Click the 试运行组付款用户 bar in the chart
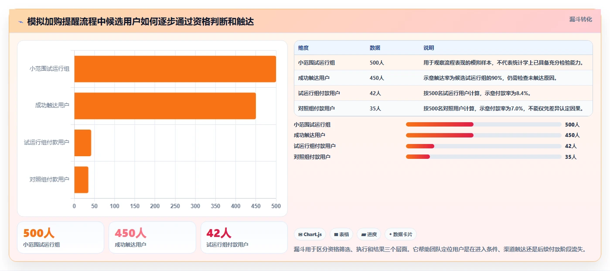This screenshot has width=610, height=271. click(x=82, y=143)
